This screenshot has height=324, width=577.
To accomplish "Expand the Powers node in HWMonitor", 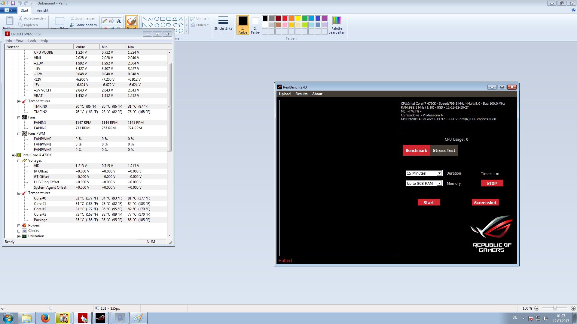I will point(19,226).
